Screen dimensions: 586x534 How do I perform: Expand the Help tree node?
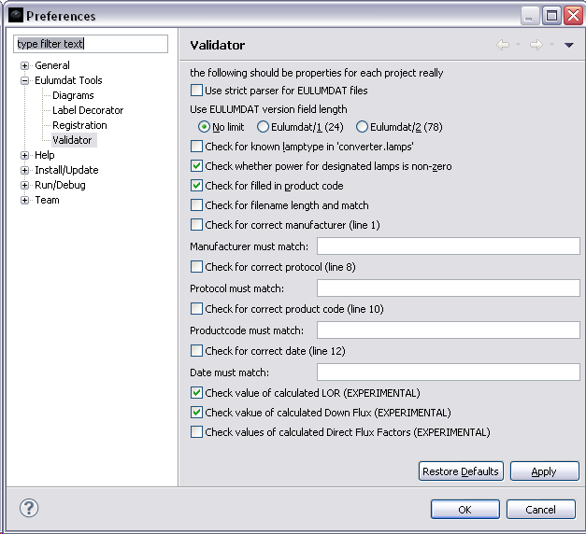point(24,155)
